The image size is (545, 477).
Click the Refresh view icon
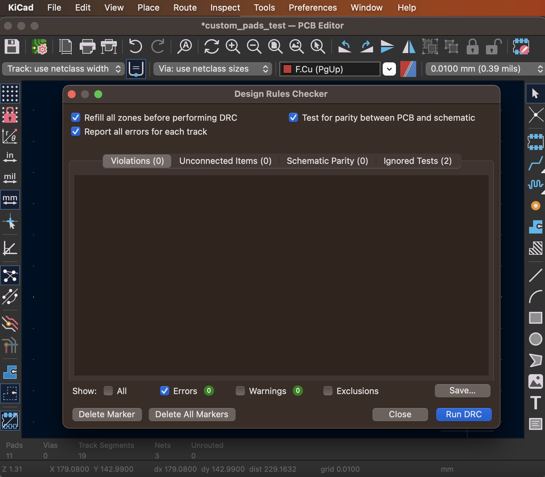click(x=211, y=46)
